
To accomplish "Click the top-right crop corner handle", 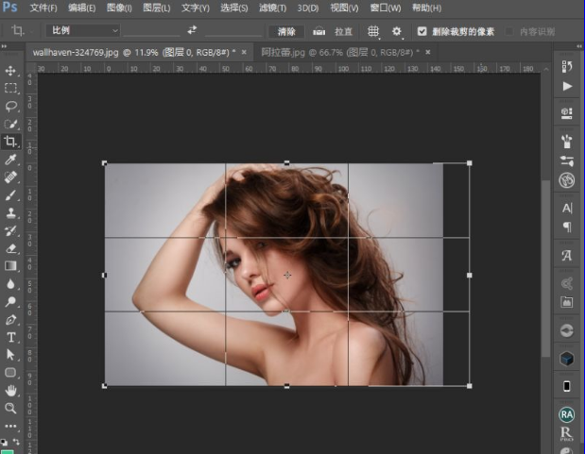I will [x=470, y=163].
